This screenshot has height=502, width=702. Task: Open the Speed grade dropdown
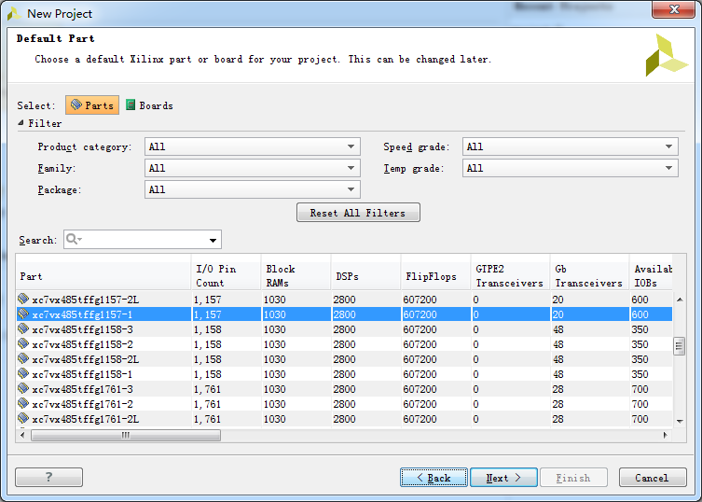(570, 146)
